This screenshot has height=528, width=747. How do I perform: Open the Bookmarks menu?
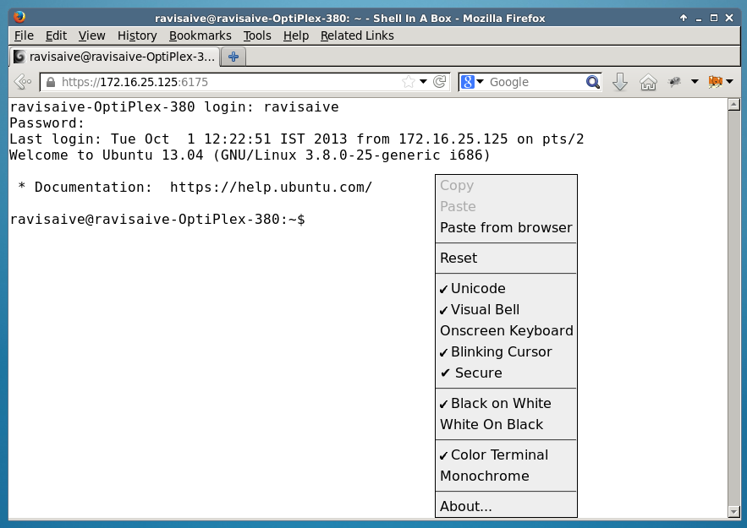pyautogui.click(x=200, y=35)
